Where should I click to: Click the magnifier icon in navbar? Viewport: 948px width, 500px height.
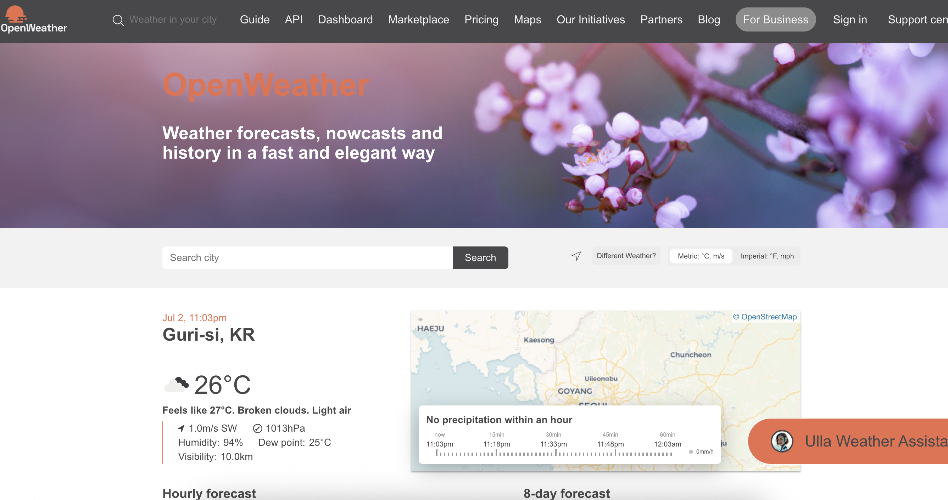pyautogui.click(x=118, y=20)
